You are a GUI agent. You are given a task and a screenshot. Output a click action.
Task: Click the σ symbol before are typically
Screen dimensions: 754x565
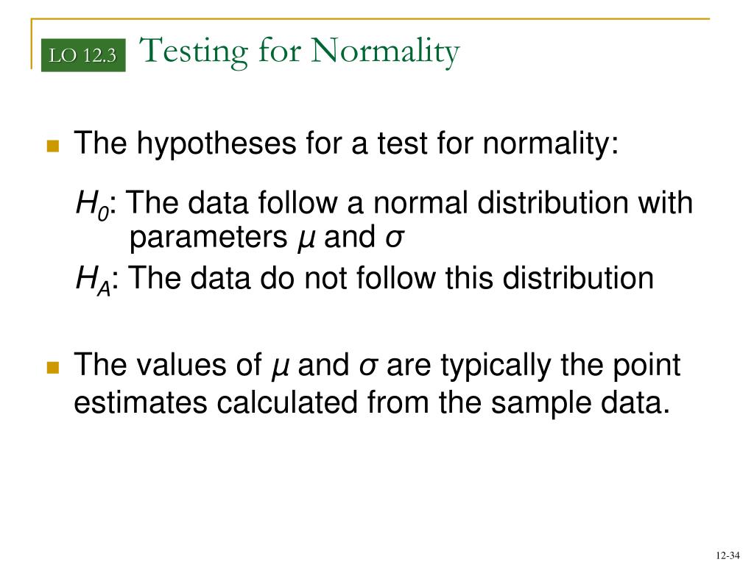coord(368,366)
